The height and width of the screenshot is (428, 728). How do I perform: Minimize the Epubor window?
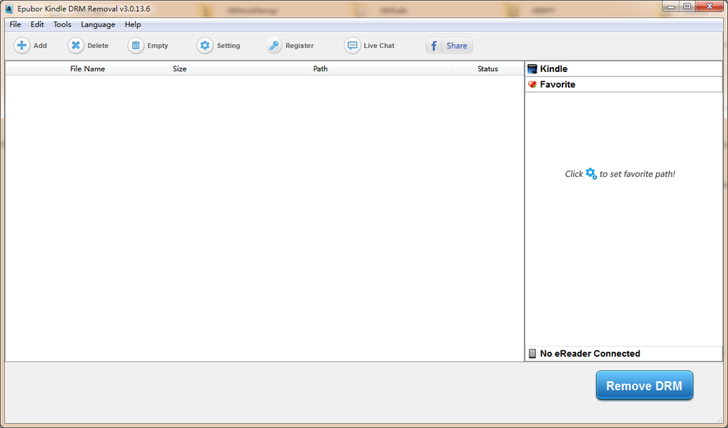click(671, 6)
